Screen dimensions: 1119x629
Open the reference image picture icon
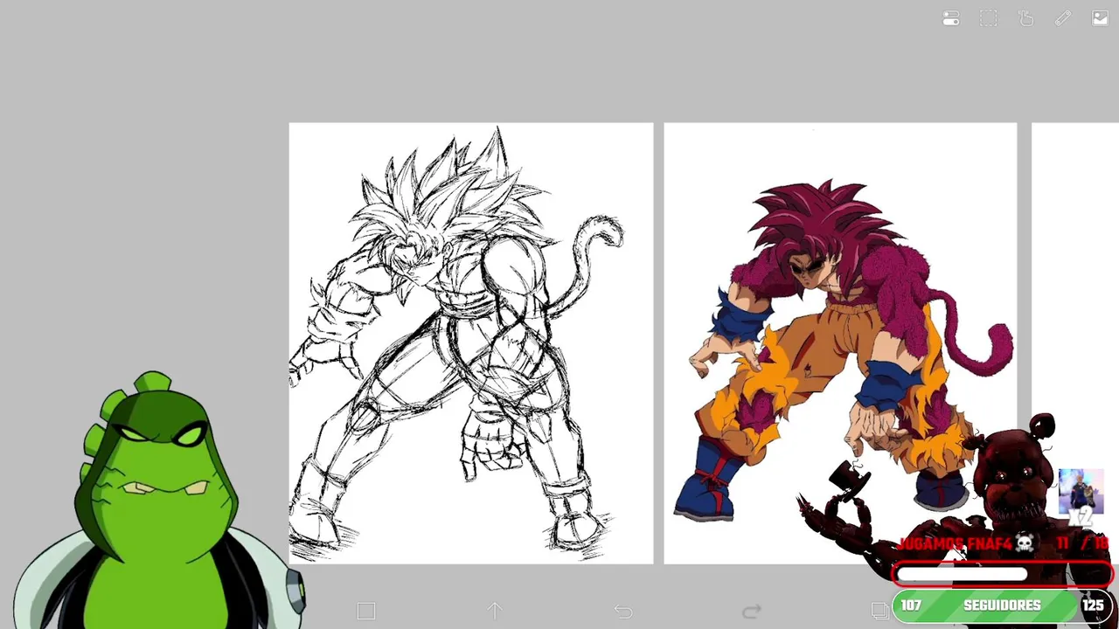(x=1100, y=18)
